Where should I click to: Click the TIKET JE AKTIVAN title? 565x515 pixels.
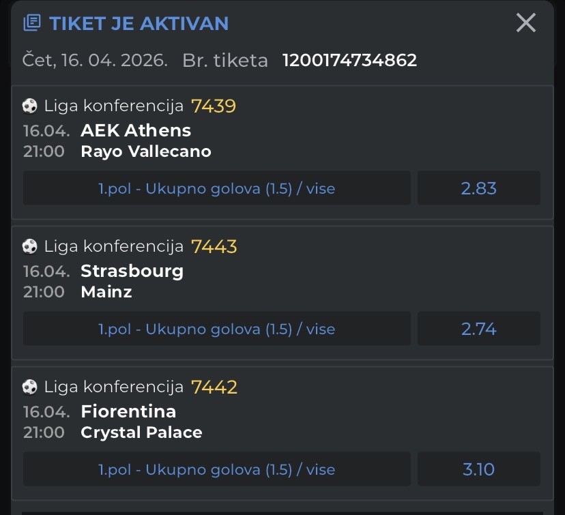pyautogui.click(x=139, y=23)
